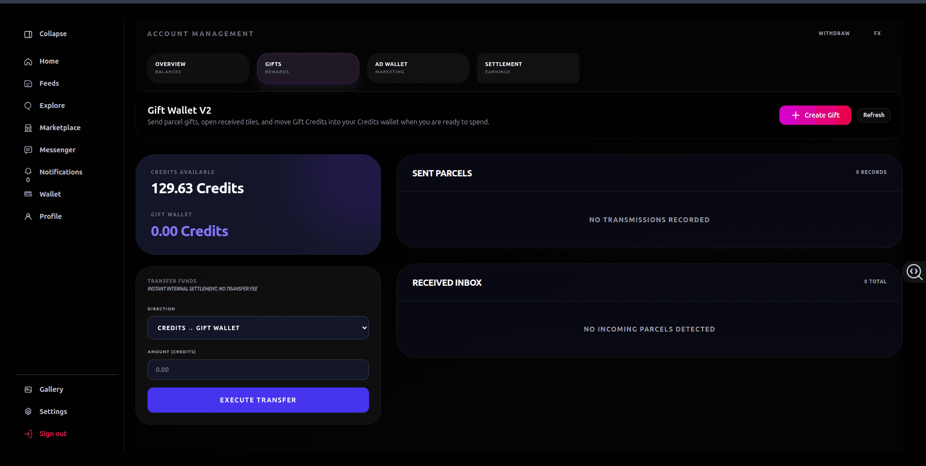
Task: Focus the Amount (Credits) input field
Action: point(258,370)
